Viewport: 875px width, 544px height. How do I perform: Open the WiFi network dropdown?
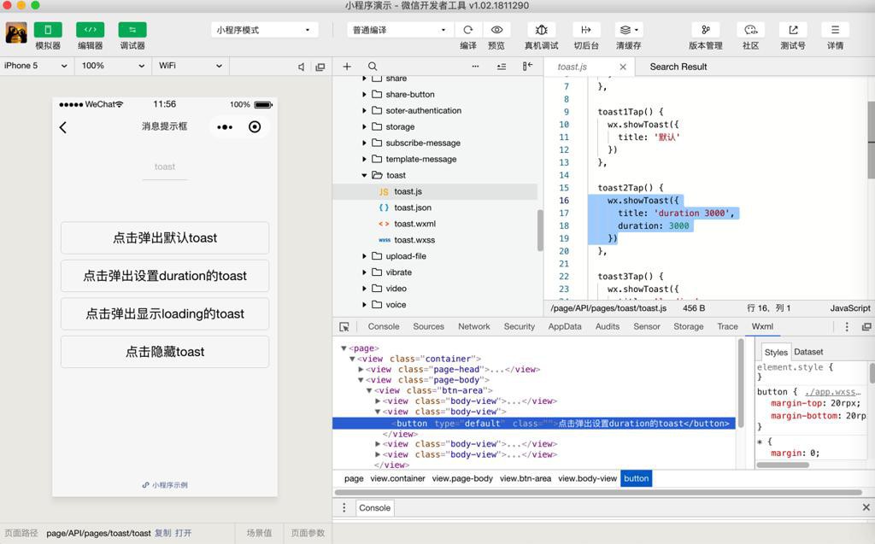190,66
